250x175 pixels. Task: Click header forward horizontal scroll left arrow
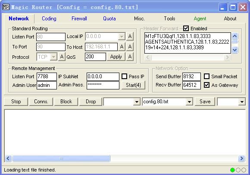pyautogui.click(x=148, y=57)
